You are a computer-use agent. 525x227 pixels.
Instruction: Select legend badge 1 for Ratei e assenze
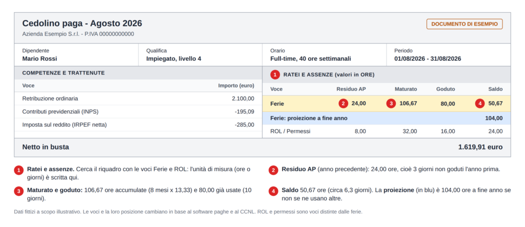pos(18,171)
